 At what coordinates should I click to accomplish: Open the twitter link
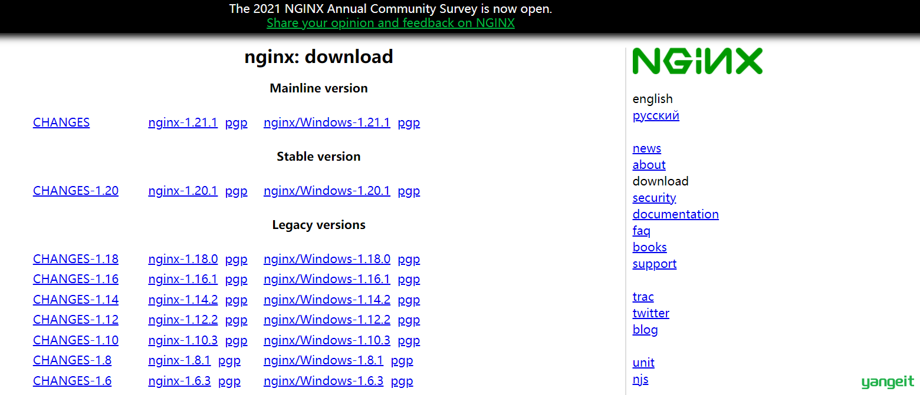[x=651, y=313]
